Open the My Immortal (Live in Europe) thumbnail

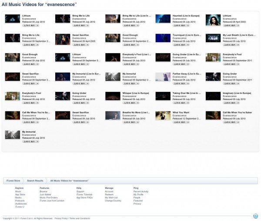(x=63, y=77)
